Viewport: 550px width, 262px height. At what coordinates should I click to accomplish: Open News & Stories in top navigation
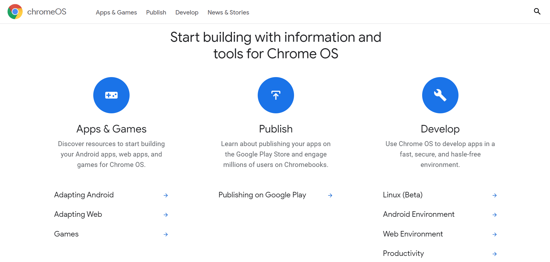pyautogui.click(x=228, y=12)
